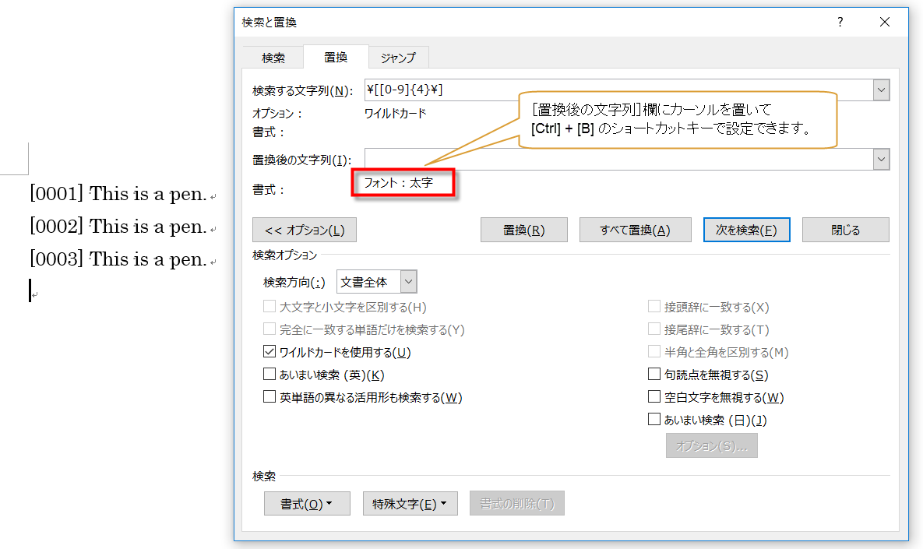Click the help question mark icon
The height and width of the screenshot is (549, 923).
(x=840, y=23)
